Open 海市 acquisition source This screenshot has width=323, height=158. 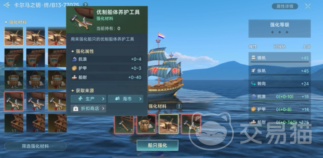pyautogui.click(x=126, y=99)
